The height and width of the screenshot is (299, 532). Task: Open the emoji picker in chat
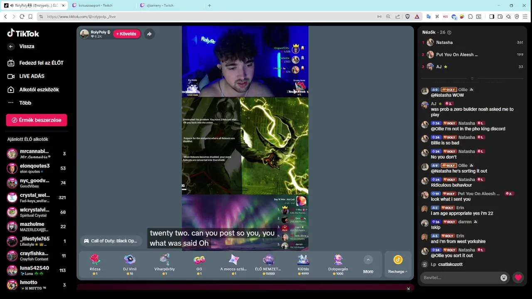[504, 277]
